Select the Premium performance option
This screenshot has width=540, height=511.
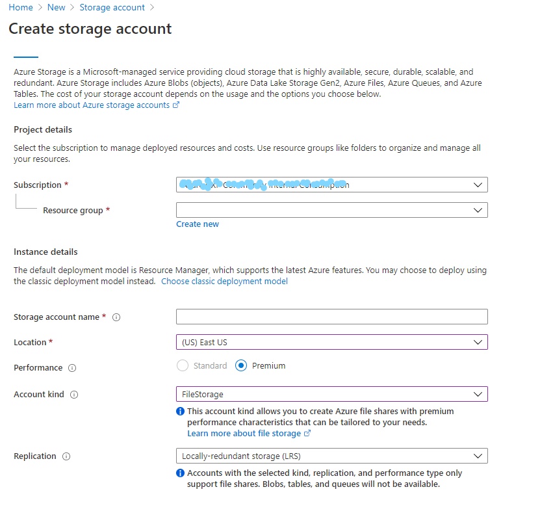tap(240, 365)
